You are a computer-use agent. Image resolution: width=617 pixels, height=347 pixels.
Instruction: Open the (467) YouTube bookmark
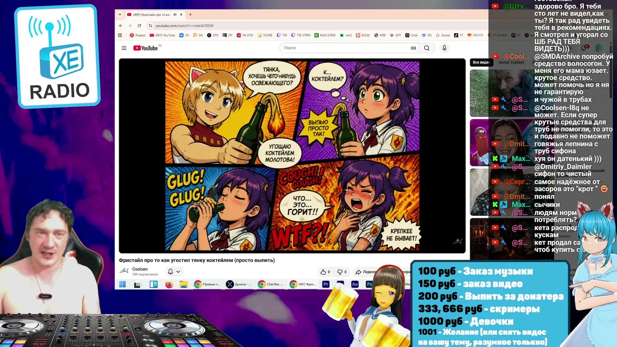(x=162, y=35)
